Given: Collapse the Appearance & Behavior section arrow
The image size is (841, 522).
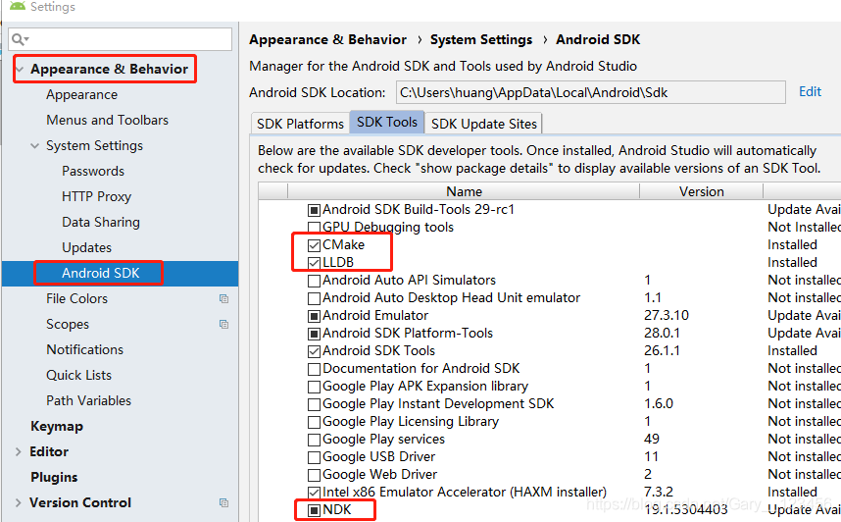Looking at the screenshot, I should [x=20, y=70].
